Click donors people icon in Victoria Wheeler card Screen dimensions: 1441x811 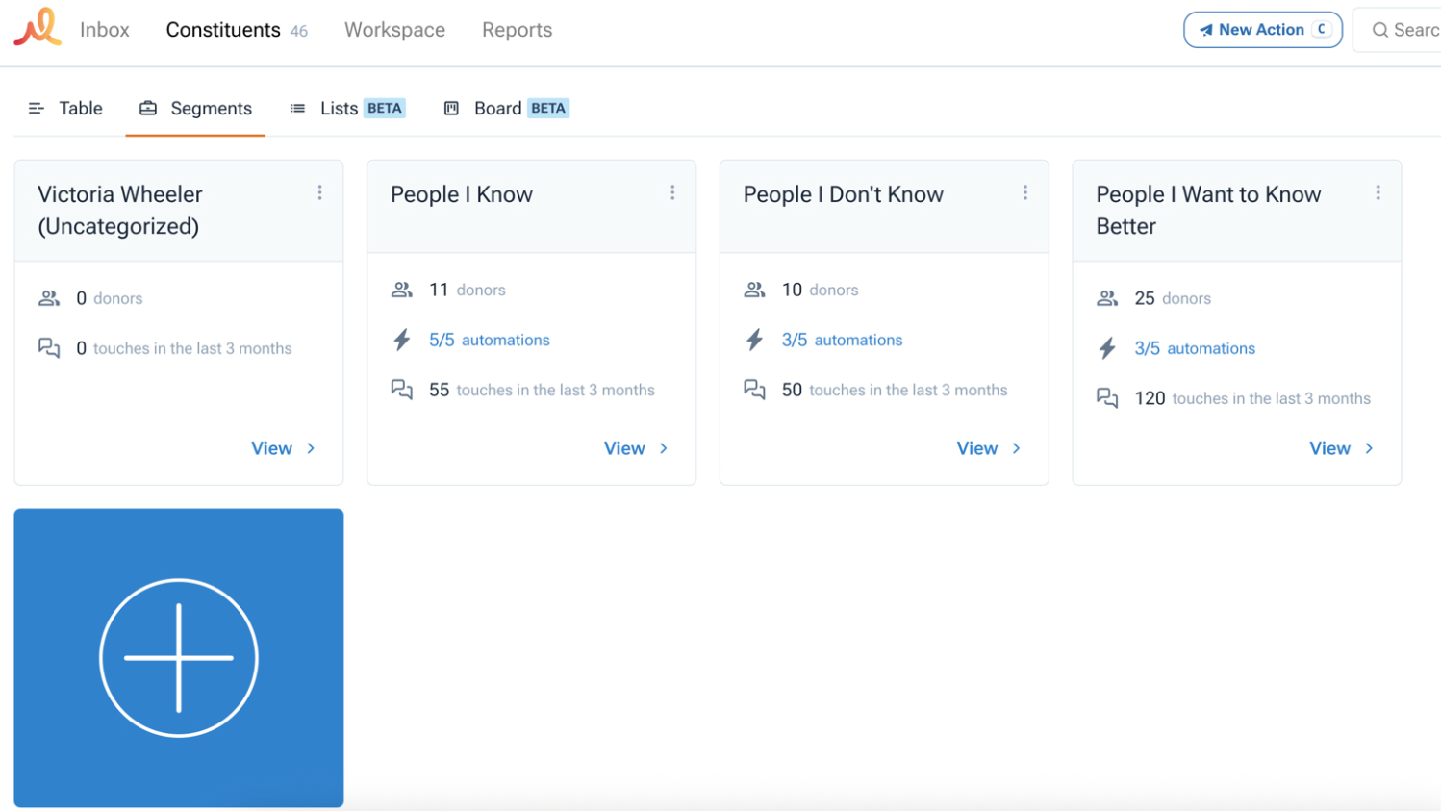[49, 298]
